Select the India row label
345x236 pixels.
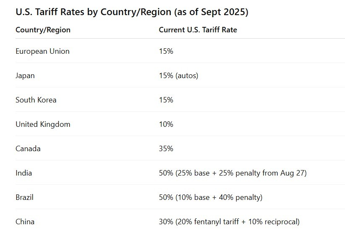24,173
